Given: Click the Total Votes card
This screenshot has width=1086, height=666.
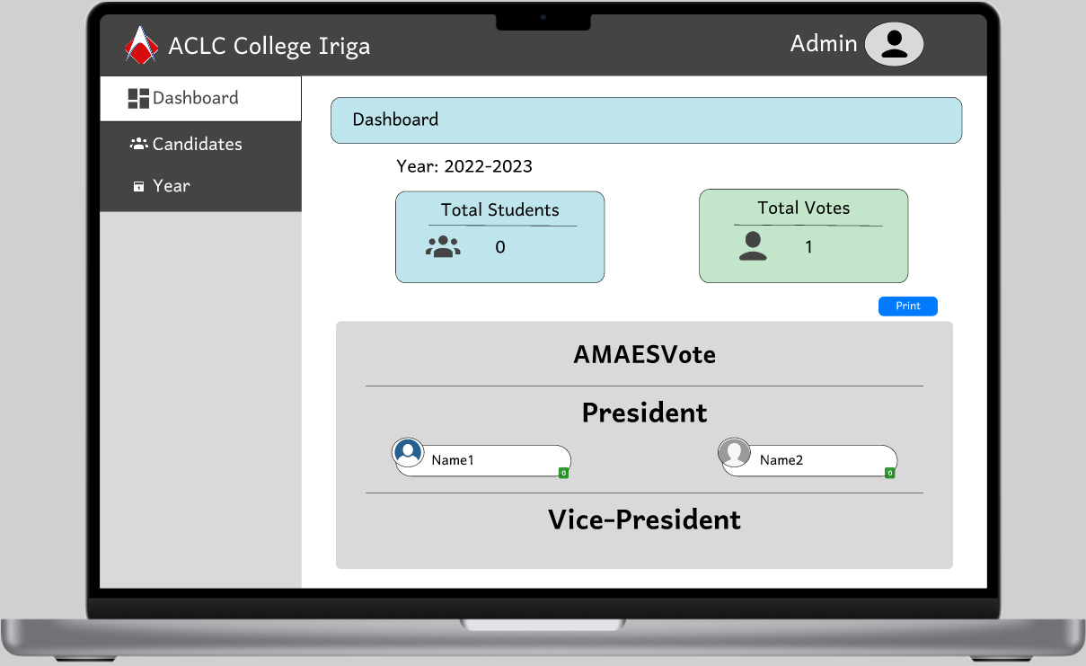Looking at the screenshot, I should pyautogui.click(x=803, y=235).
